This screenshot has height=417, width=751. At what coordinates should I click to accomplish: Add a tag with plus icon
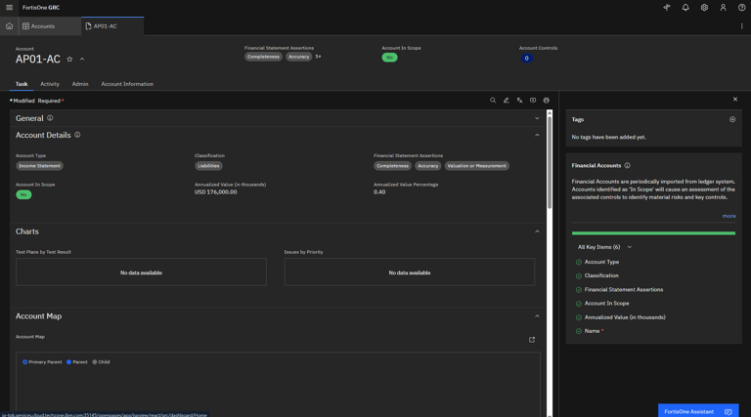[732, 119]
